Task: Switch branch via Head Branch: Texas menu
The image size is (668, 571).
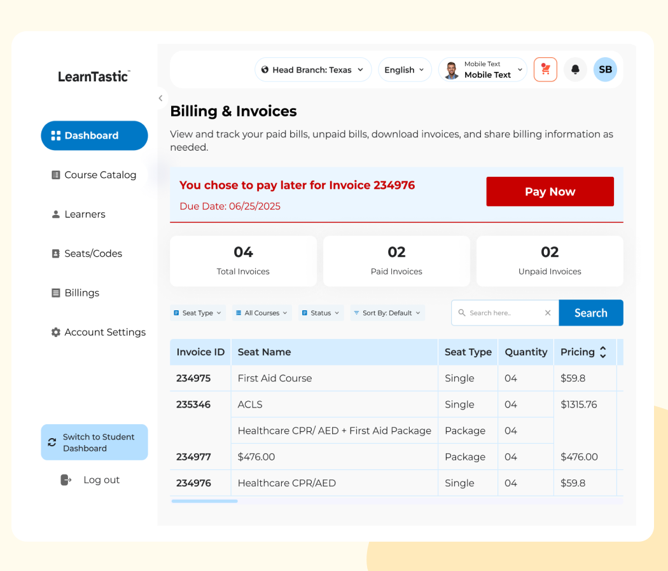Action: click(312, 69)
